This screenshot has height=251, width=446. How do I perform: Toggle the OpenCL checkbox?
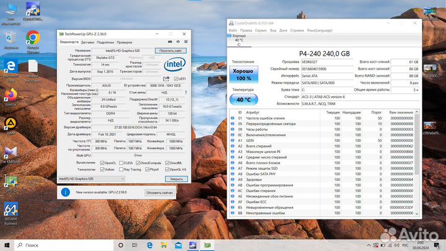(x=102, y=163)
